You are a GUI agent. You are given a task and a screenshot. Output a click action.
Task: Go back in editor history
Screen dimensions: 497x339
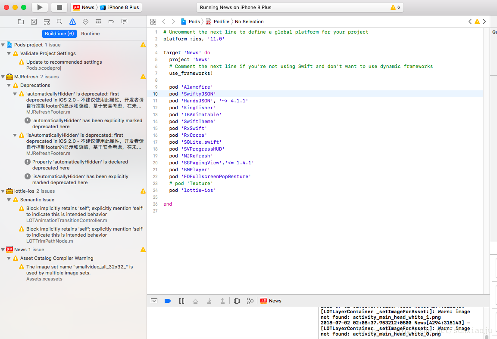163,22
